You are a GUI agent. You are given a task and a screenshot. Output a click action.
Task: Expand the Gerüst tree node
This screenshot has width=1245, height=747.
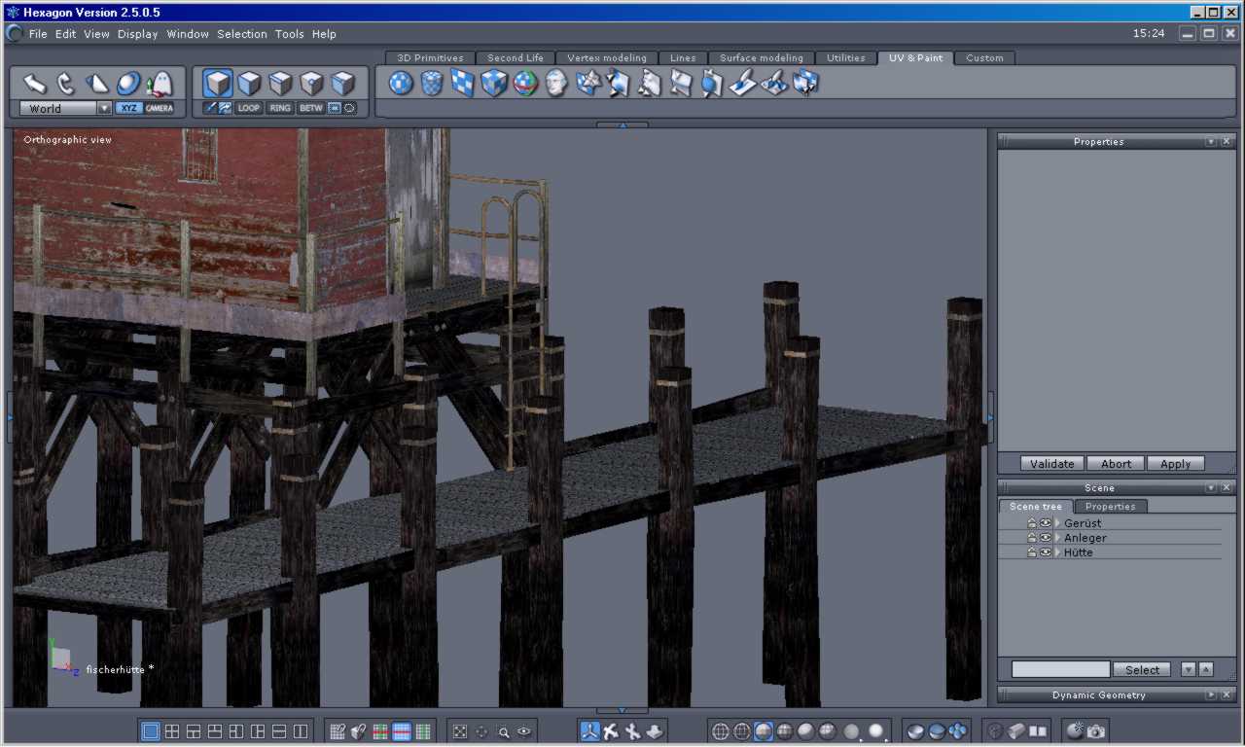click(1058, 523)
